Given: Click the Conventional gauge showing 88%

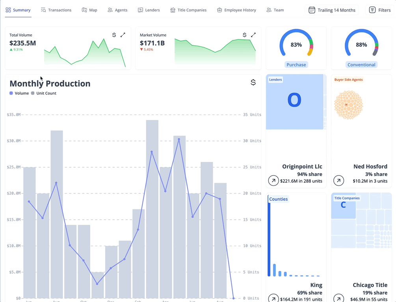Looking at the screenshot, I should (361, 44).
